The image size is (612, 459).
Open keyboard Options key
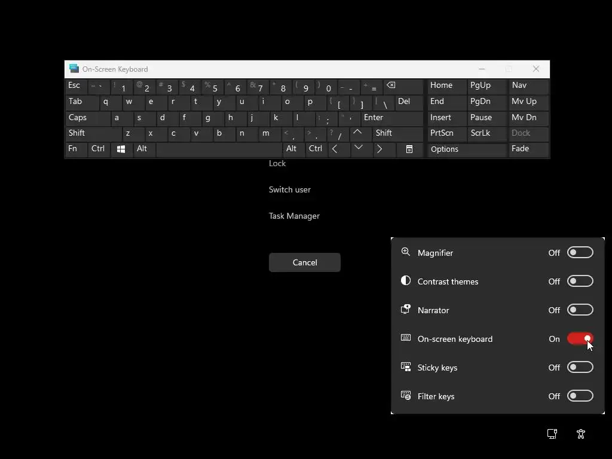coord(467,149)
